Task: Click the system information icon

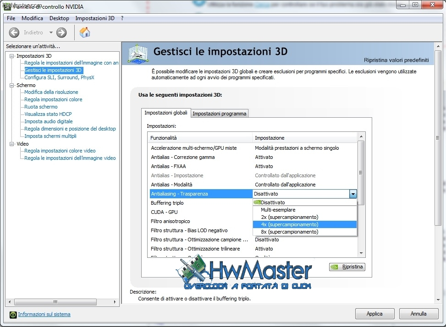Action: (x=13, y=315)
